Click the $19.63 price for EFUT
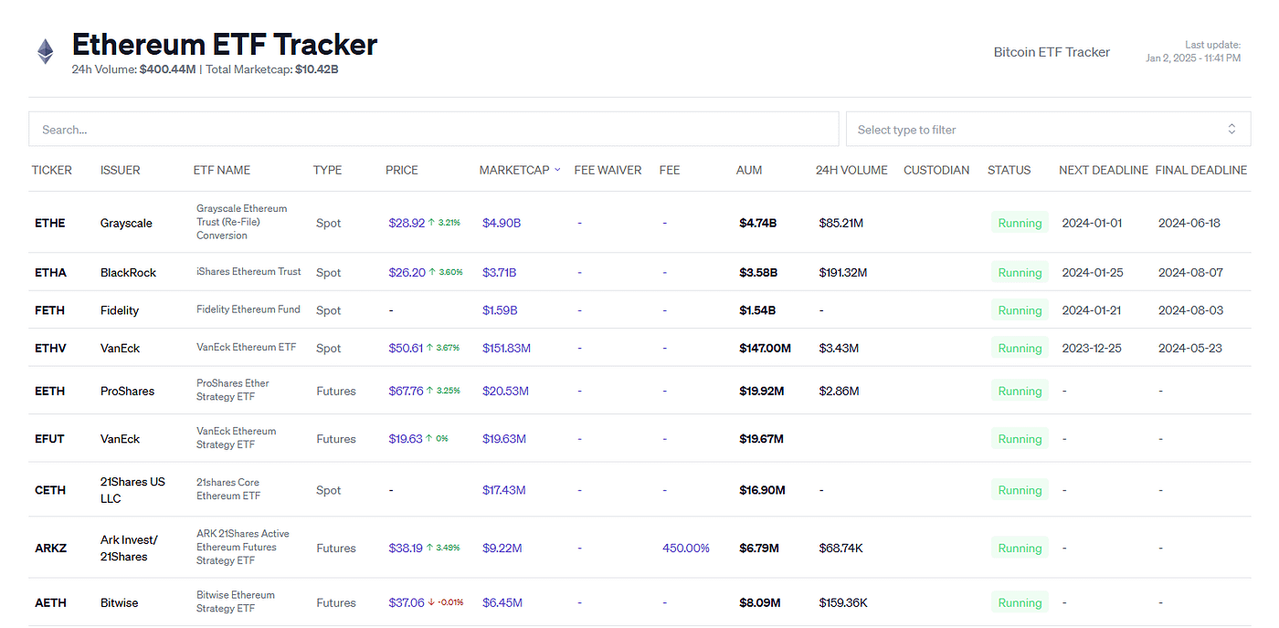 point(406,439)
